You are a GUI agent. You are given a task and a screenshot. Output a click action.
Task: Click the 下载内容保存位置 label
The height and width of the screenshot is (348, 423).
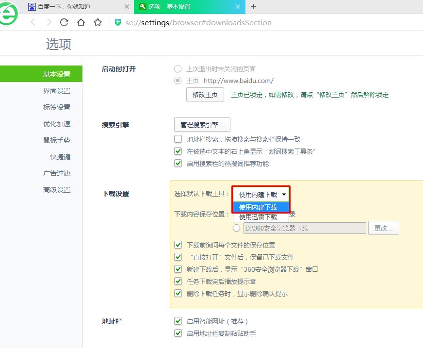pyautogui.click(x=201, y=214)
